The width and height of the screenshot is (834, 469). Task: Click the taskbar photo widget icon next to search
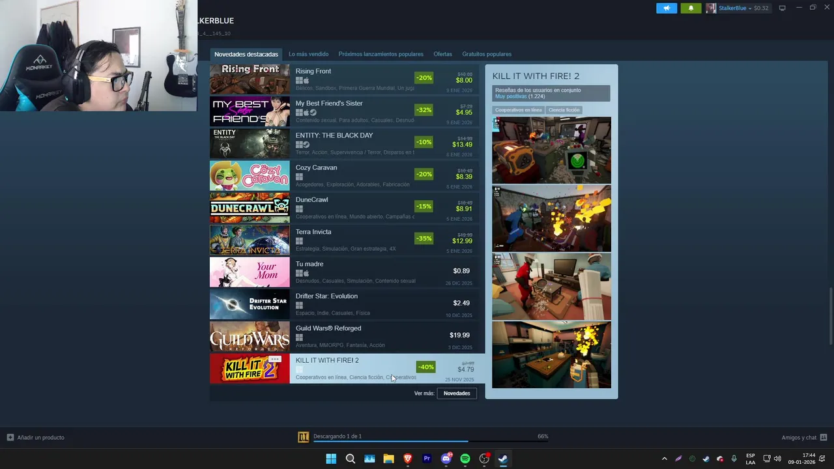click(369, 459)
